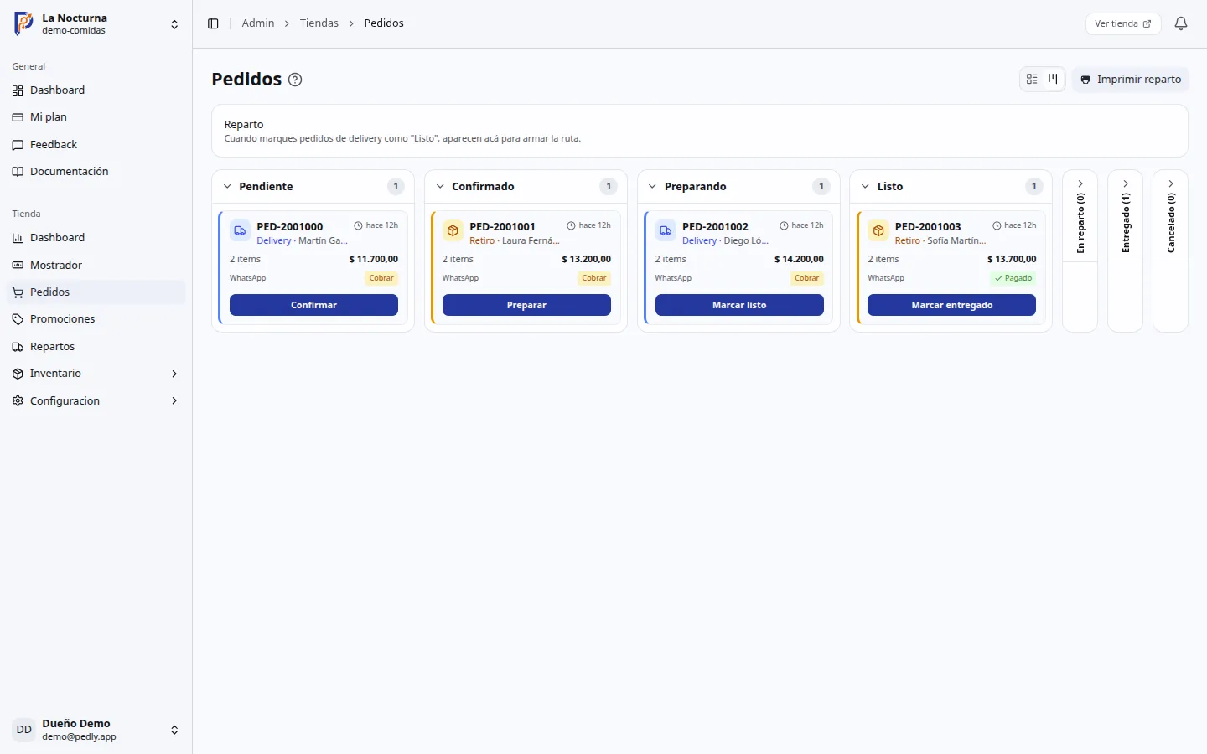The image size is (1207, 754).
Task: Click the $ 11.700,00 amount
Action: click(x=374, y=260)
